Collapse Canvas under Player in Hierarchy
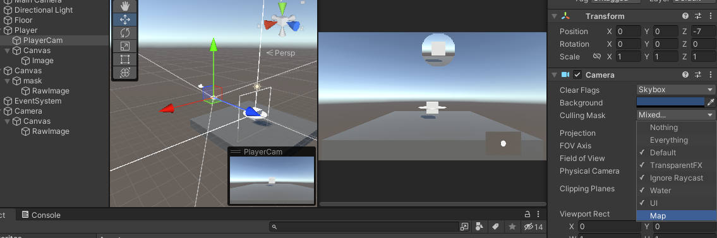The width and height of the screenshot is (717, 238). pos(7,51)
